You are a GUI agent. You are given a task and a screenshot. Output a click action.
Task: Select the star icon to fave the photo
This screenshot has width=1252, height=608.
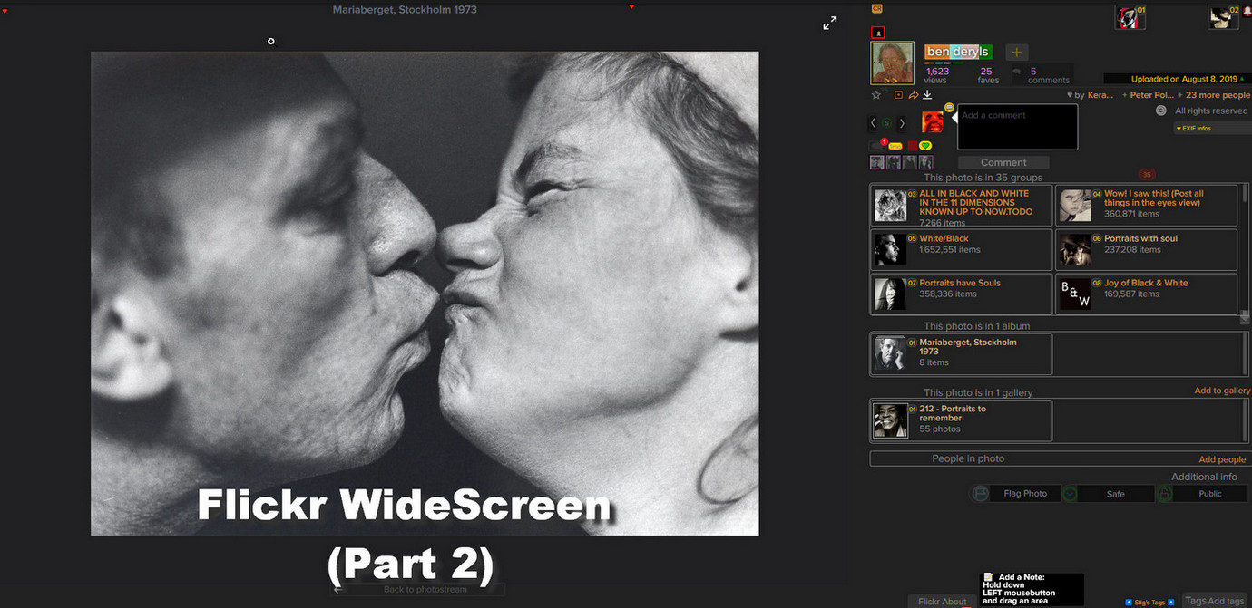pos(876,94)
